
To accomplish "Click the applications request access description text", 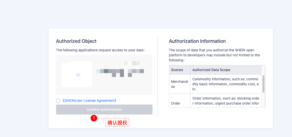I will [100, 50].
